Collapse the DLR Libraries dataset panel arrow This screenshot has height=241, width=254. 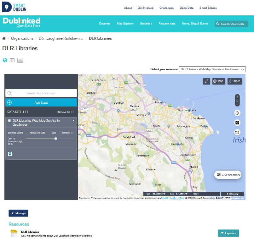pyautogui.click(x=73, y=120)
